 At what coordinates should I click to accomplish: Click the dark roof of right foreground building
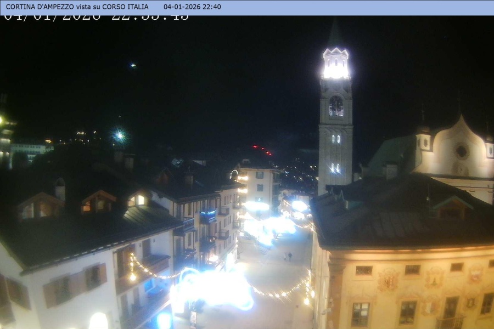(401, 214)
